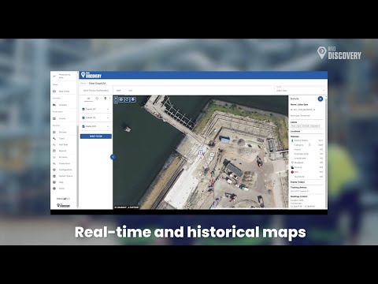Switch to the history clock filter tab
This screenshot has width=378, height=284.
pyautogui.click(x=97, y=99)
